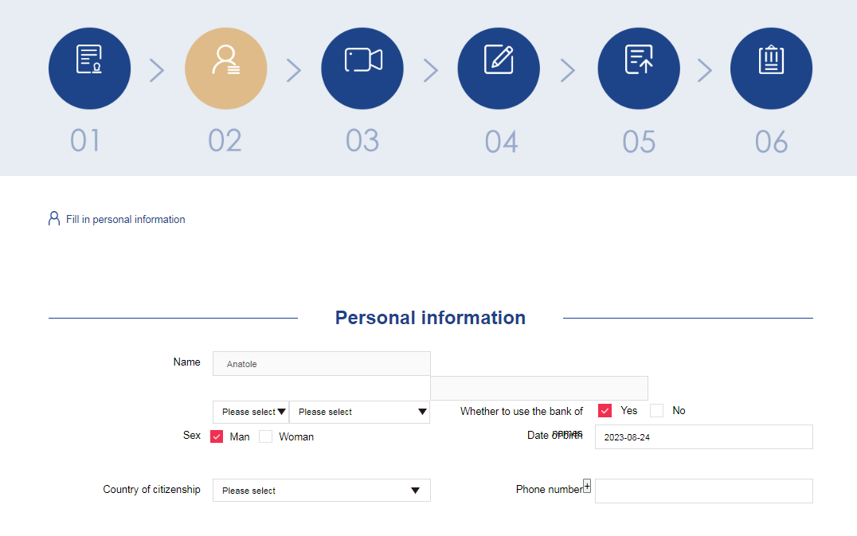Uncheck the Man checkbox
The height and width of the screenshot is (536, 857).
[217, 436]
